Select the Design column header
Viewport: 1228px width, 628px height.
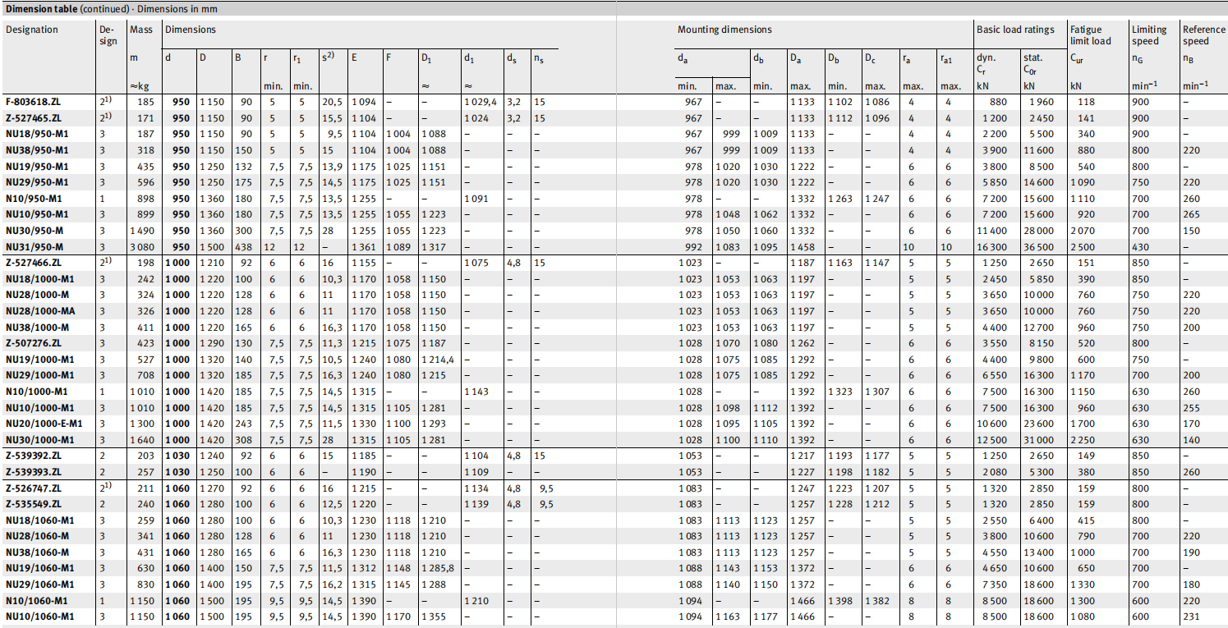tap(108, 35)
